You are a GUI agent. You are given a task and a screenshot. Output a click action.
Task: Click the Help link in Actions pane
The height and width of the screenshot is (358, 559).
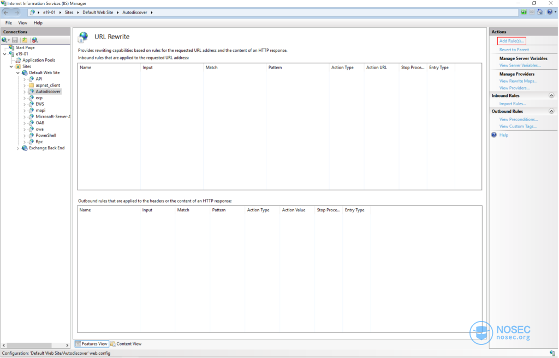[x=504, y=135]
